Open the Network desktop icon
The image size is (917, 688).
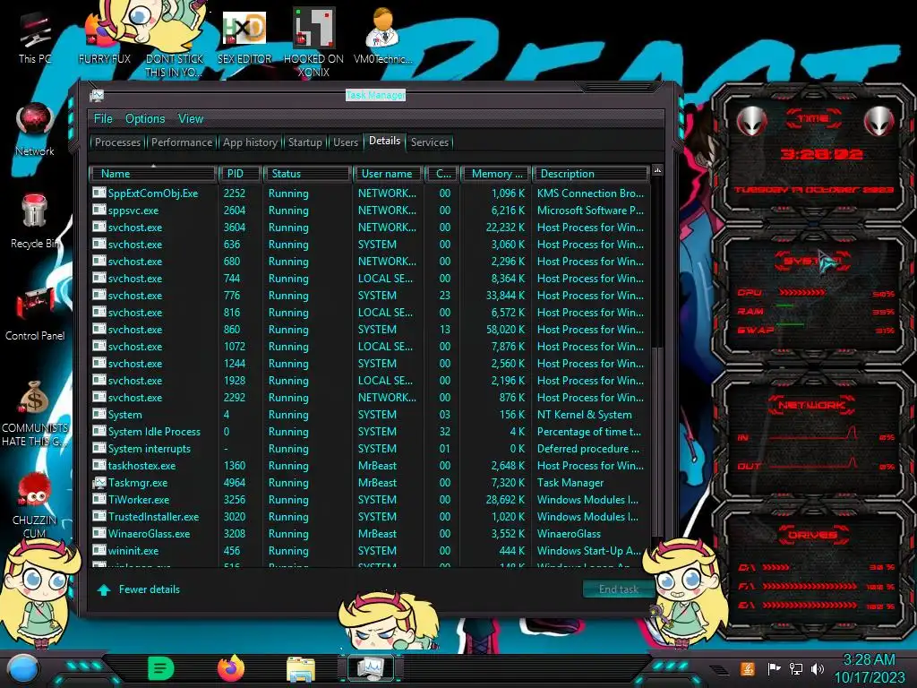[x=35, y=130]
